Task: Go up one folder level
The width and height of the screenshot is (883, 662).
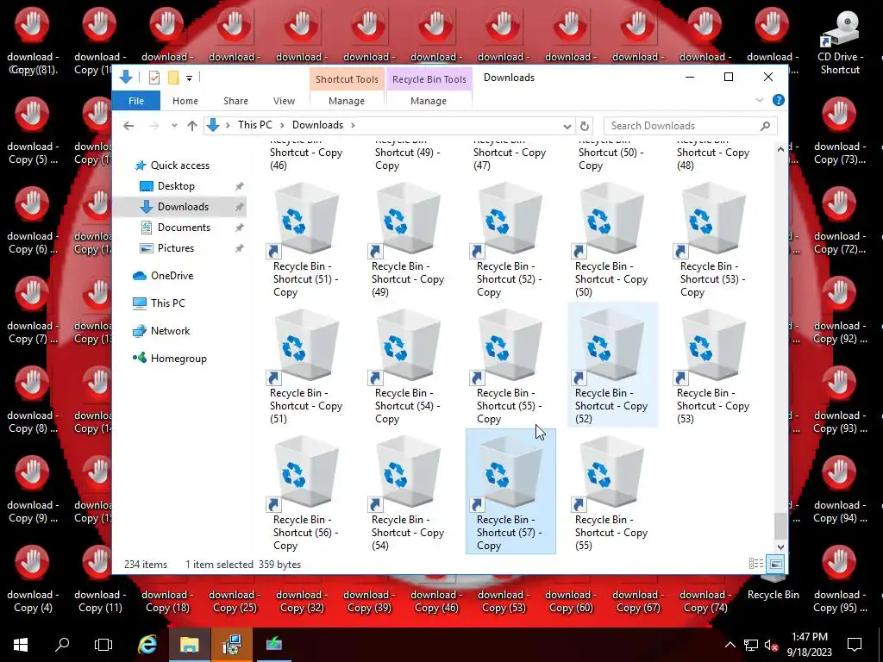Action: tap(192, 126)
